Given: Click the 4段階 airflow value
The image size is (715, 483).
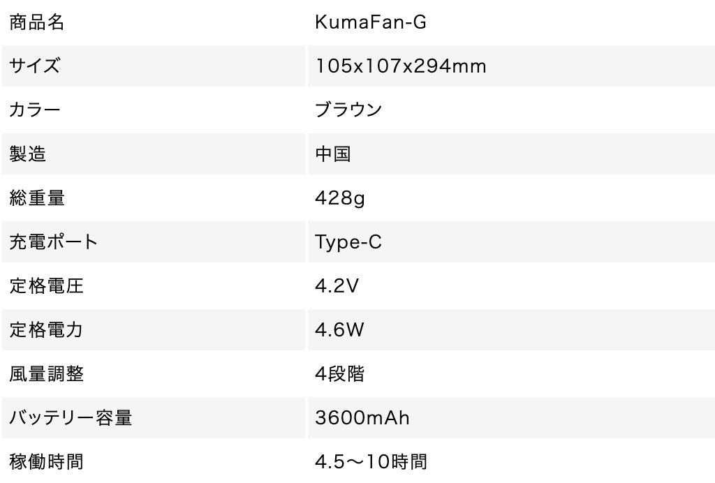Looking at the screenshot, I should tap(339, 374).
